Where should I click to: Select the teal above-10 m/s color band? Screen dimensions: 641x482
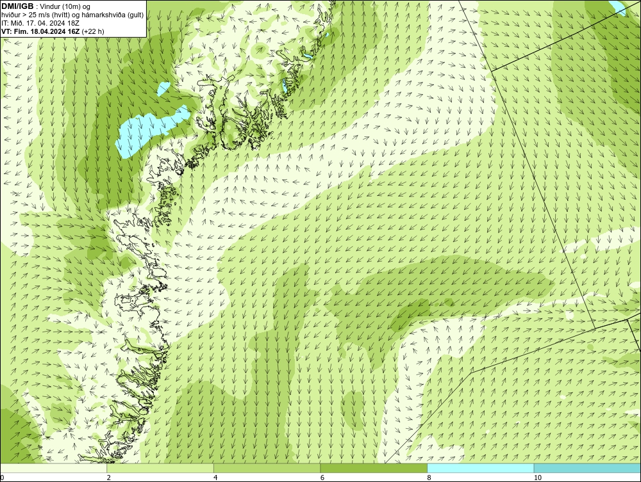pos(587,468)
